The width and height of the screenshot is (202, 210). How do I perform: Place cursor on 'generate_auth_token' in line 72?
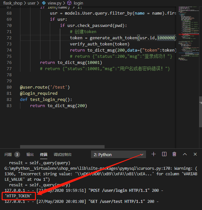coord(113,38)
